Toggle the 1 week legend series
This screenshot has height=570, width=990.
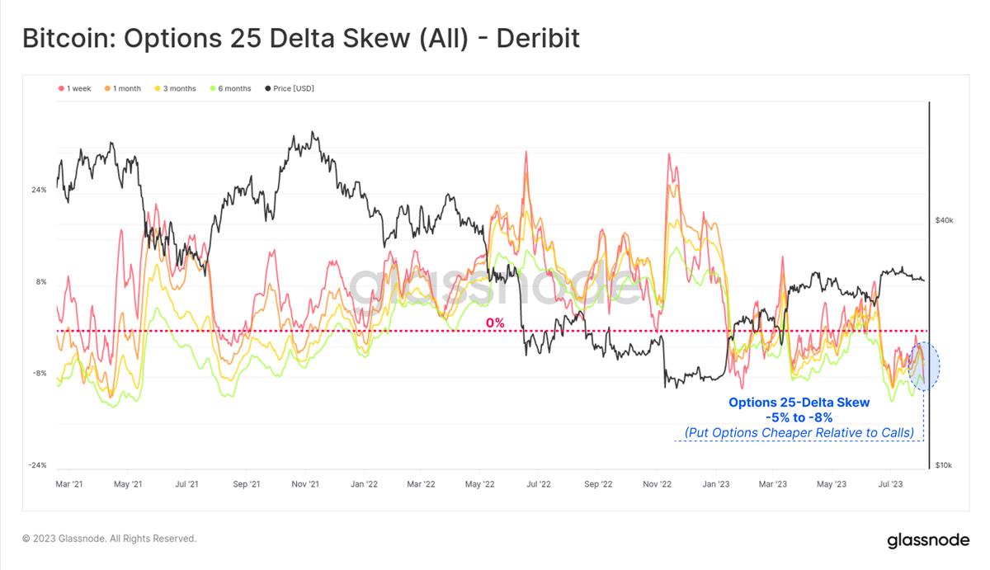point(75,88)
